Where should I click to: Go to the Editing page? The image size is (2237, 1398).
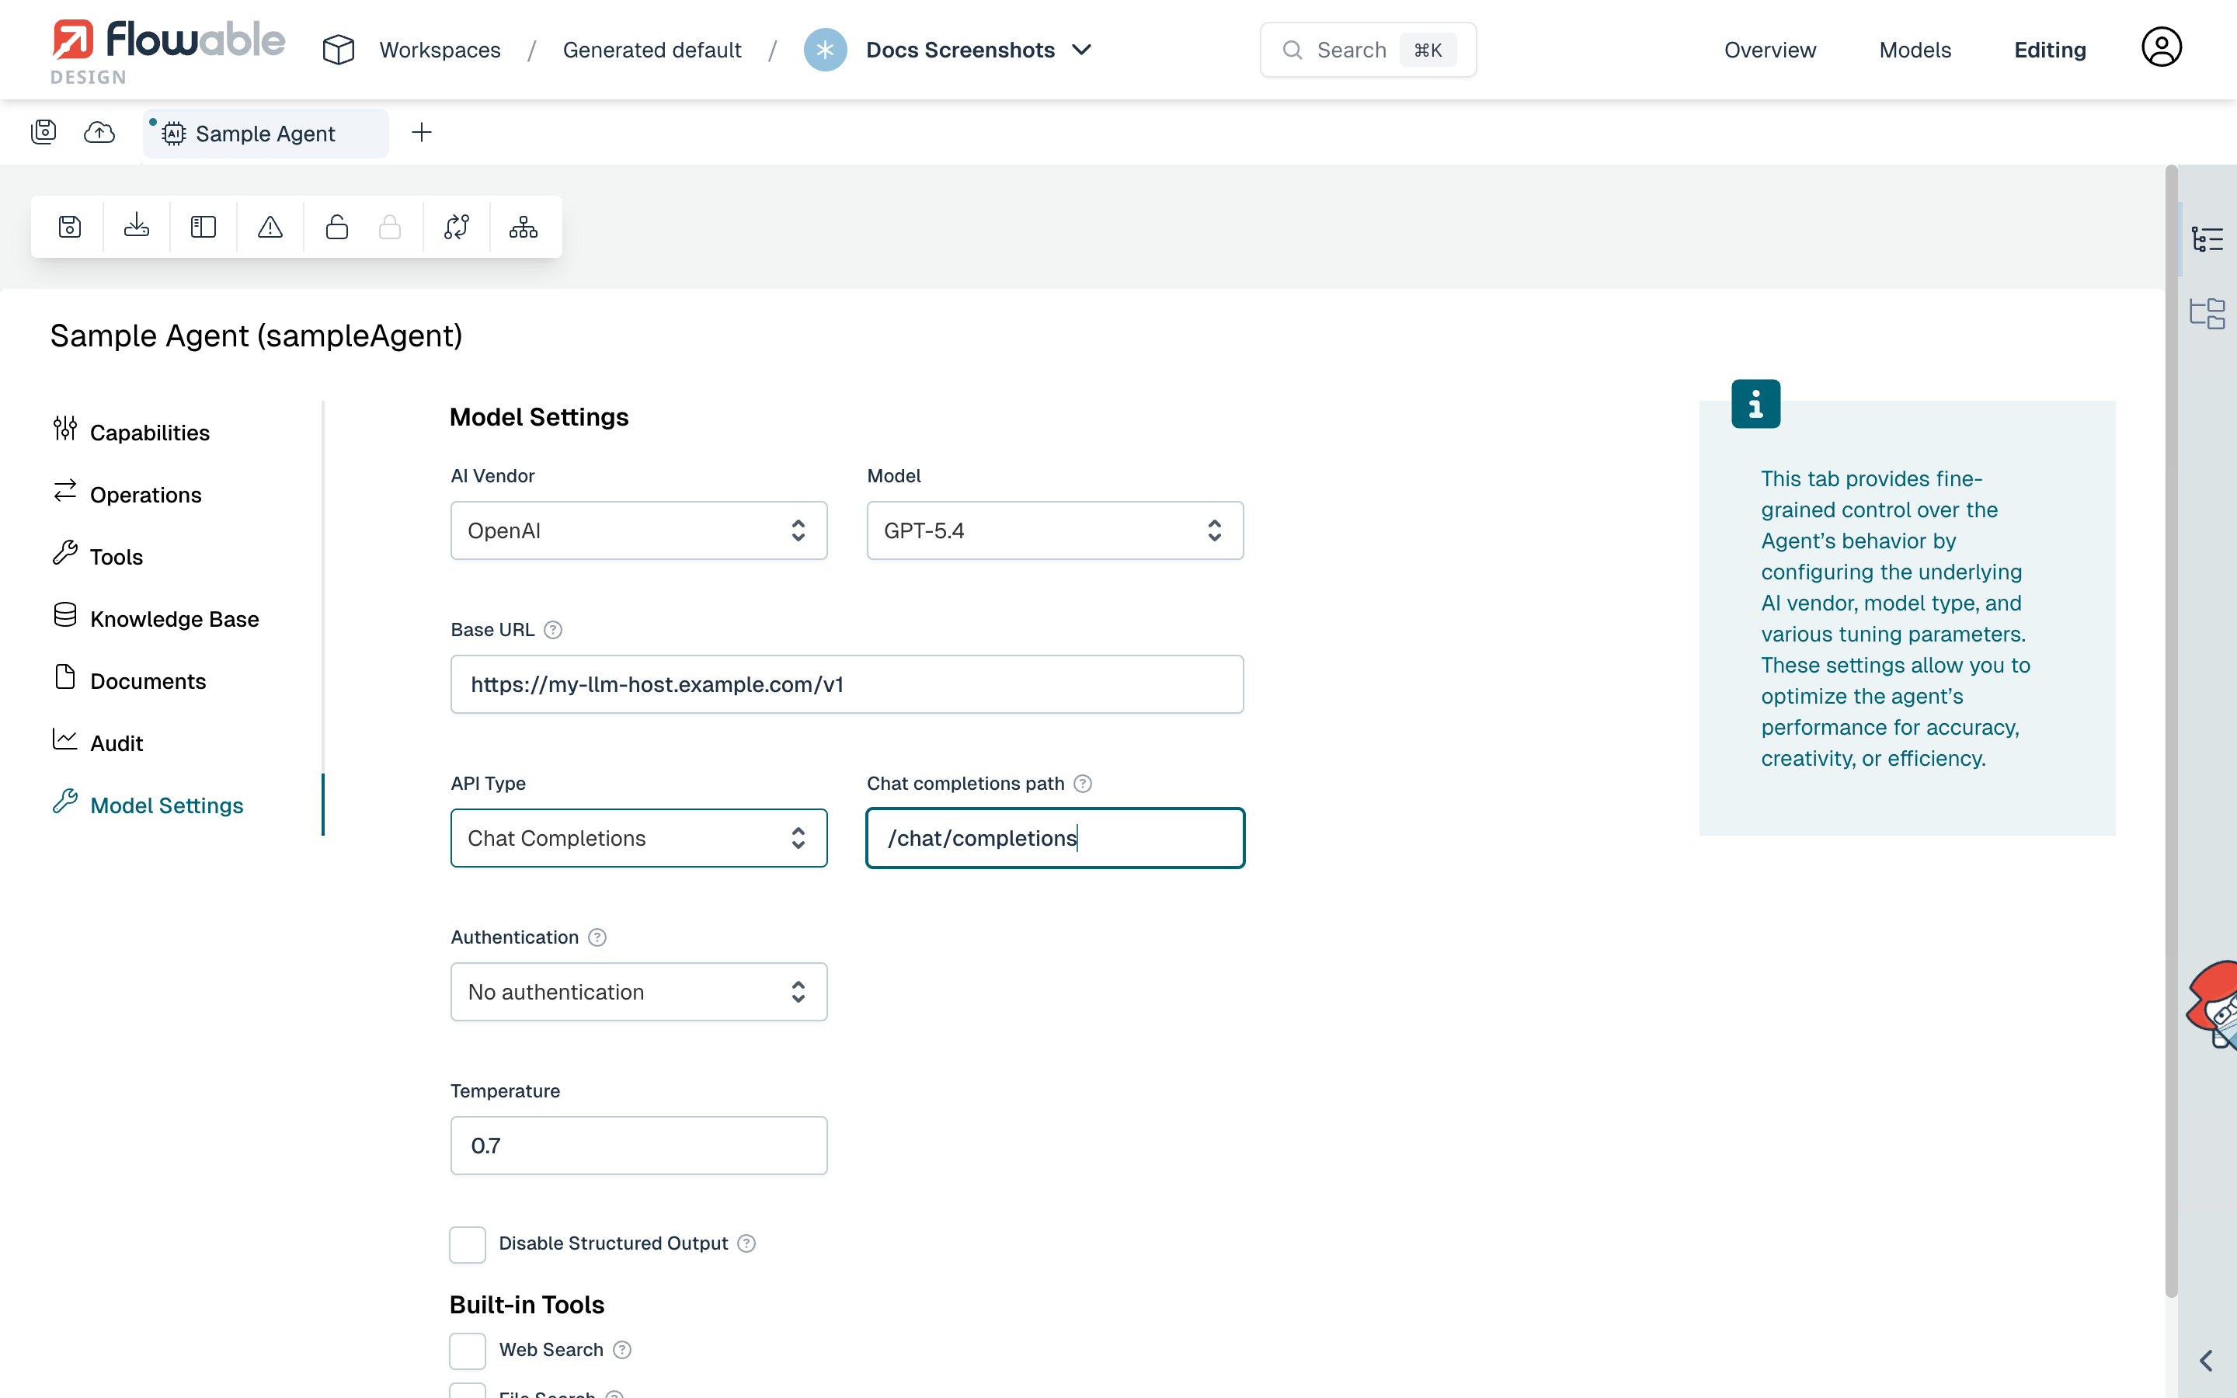click(2049, 50)
